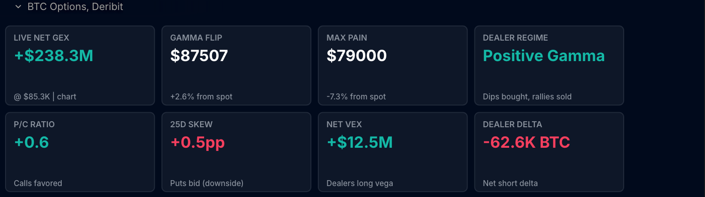This screenshot has width=705, height=197.
Task: Click the +$12.5M net VEX value
Action: point(360,142)
